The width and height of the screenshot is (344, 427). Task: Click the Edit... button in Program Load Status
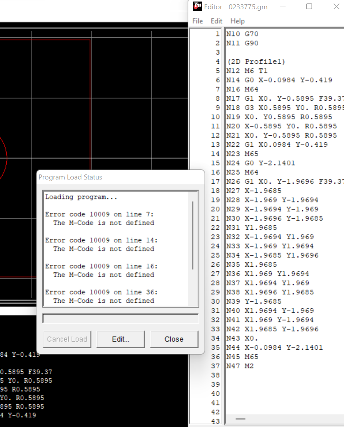(121, 339)
